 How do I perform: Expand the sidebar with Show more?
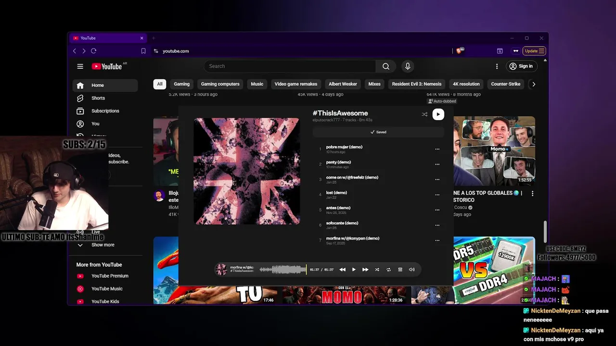[103, 245]
